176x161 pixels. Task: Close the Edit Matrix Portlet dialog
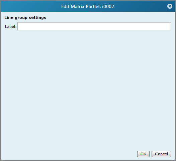[x=170, y=6]
